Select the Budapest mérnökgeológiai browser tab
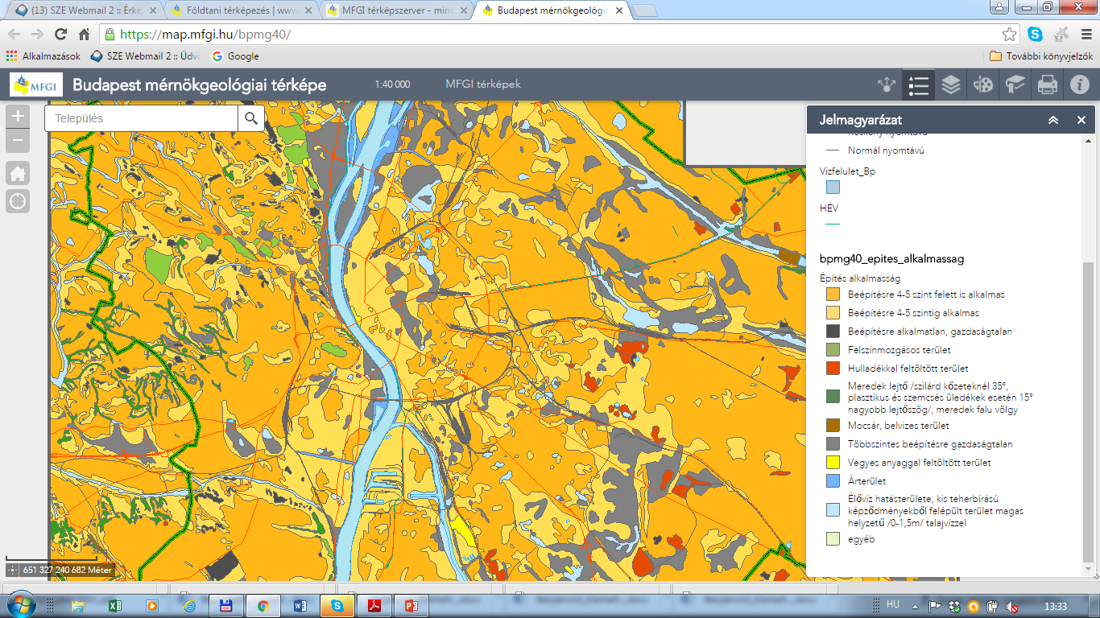 tap(552, 10)
